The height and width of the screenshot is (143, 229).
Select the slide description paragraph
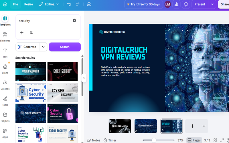coord(125,71)
